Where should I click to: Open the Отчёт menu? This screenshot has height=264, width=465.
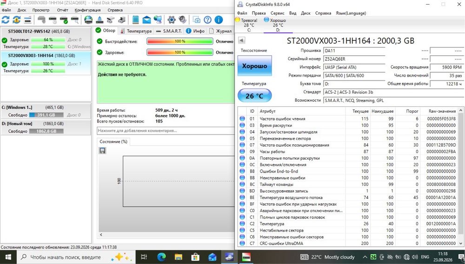[x=63, y=10]
